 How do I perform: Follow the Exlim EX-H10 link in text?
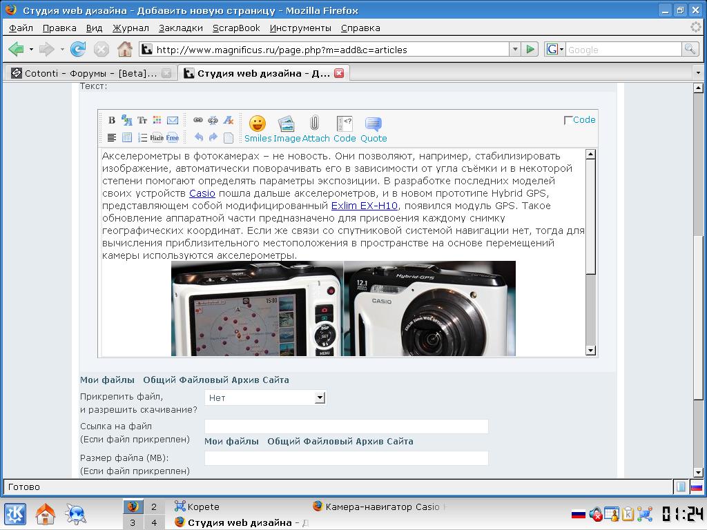tap(365, 206)
